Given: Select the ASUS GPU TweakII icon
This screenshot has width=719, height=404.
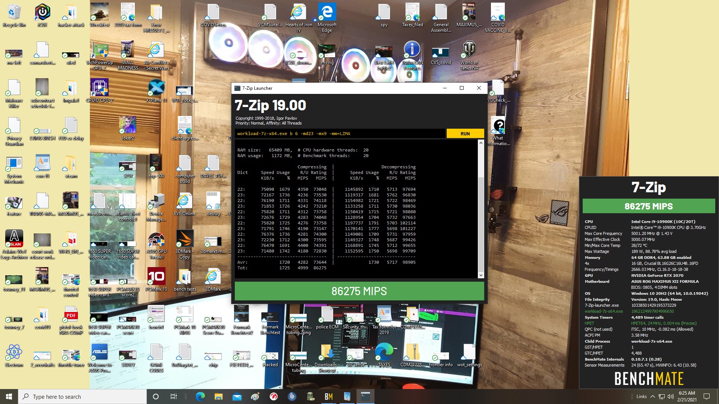Looking at the screenshot, I should (x=157, y=245).
